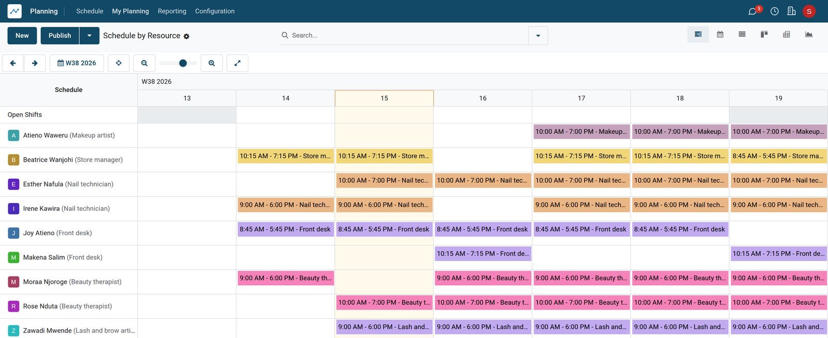This screenshot has height=338, width=828.
Task: Open Makena Salim's shift on day 16
Action: click(483, 254)
